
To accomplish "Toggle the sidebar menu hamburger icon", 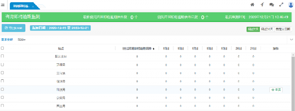I will pyautogui.click(x=3, y=5).
